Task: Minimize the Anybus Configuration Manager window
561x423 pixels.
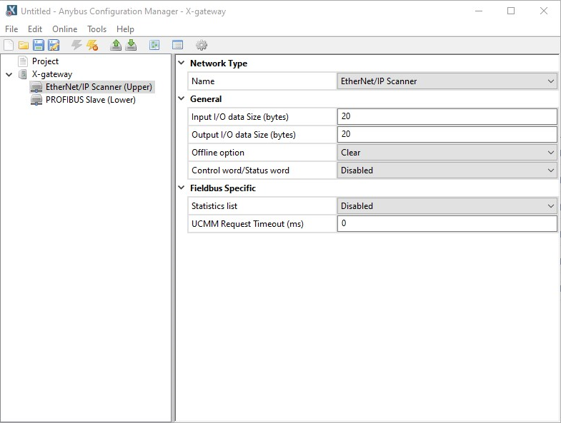Action: [479, 11]
